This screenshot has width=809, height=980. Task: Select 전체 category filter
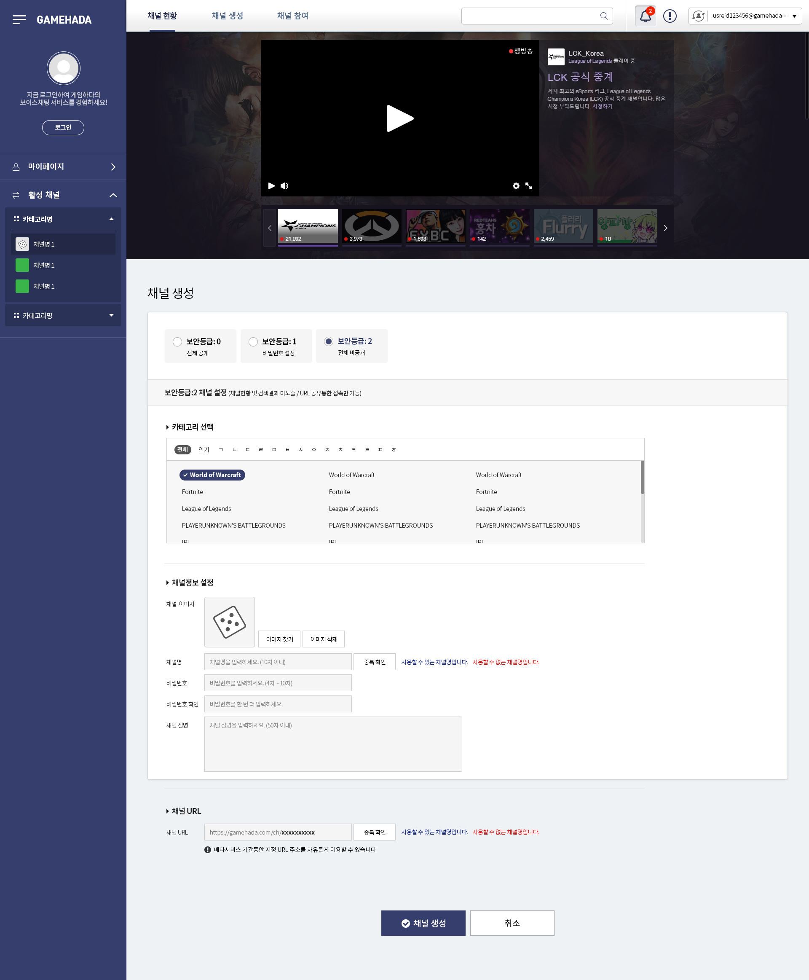(x=183, y=449)
